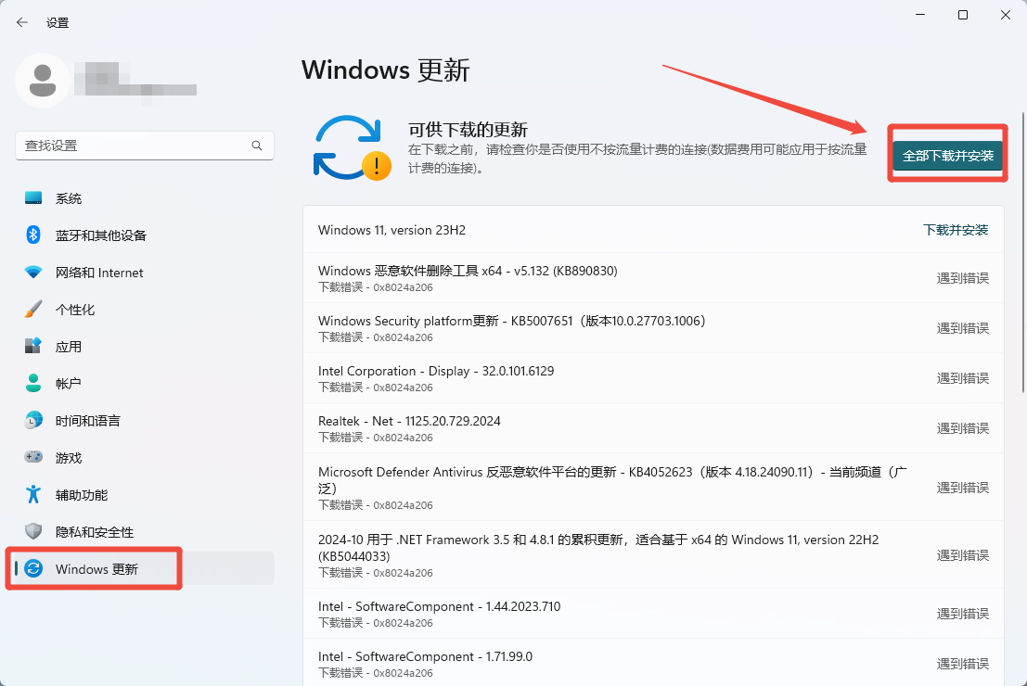Image resolution: width=1027 pixels, height=686 pixels.
Task: Click 遇到错误 status on KB5044033 row
Action: (x=962, y=555)
